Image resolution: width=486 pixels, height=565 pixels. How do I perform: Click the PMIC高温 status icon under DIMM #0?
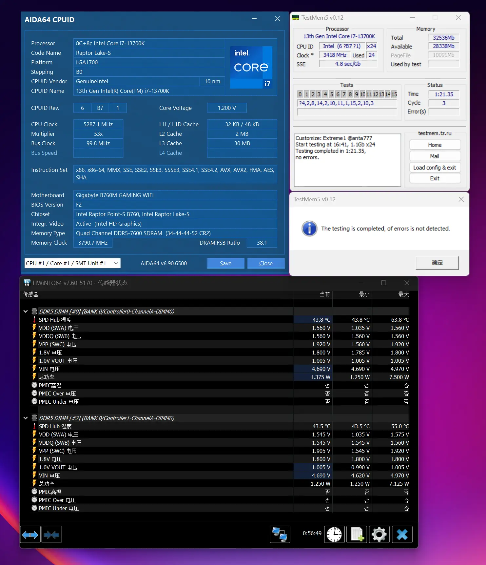pyautogui.click(x=34, y=385)
